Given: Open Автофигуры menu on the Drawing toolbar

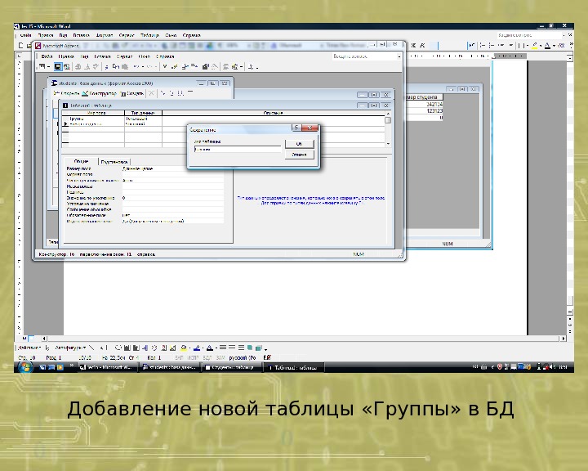Looking at the screenshot, I should [x=70, y=348].
